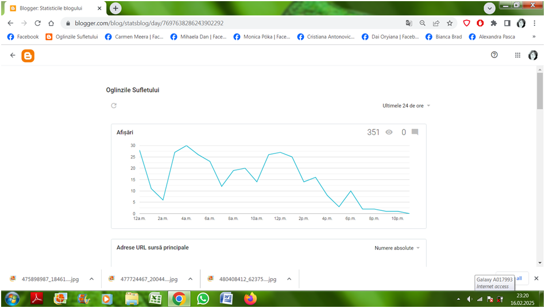Open the Numere absolute dropdown
This screenshot has width=545, height=308.
coord(397,248)
